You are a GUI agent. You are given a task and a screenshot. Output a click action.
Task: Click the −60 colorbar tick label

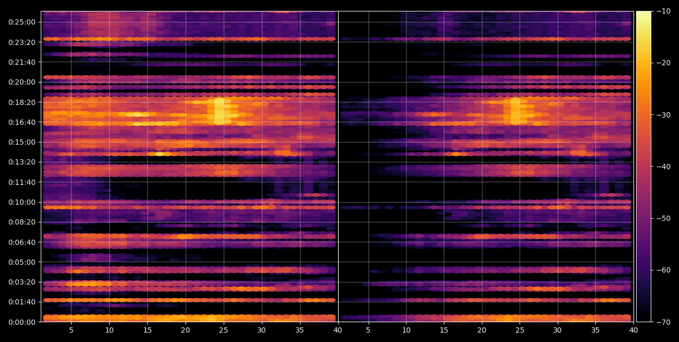coord(663,270)
